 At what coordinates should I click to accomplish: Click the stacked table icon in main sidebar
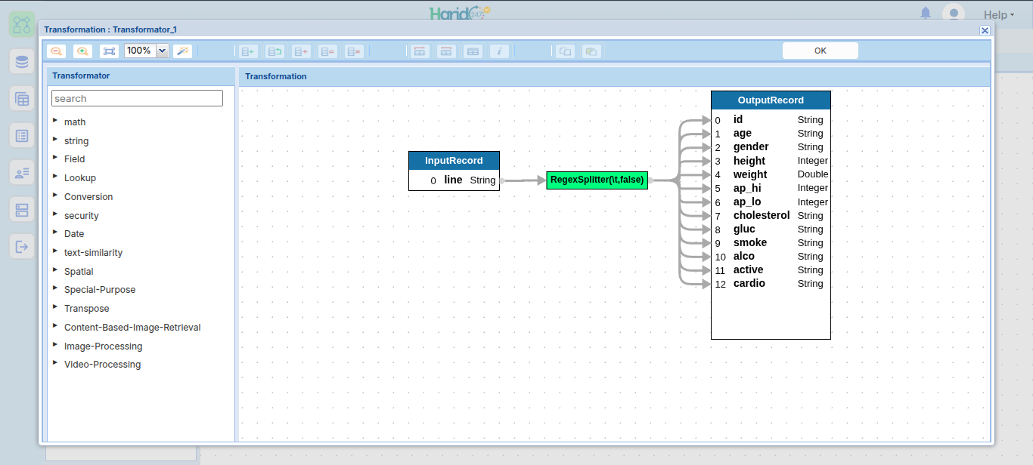tap(22, 98)
